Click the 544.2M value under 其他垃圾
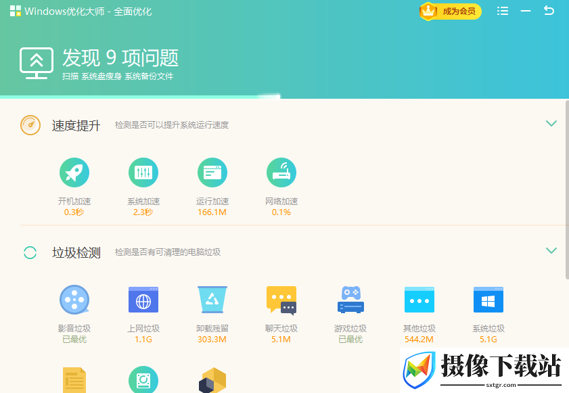Screen dimensions: 569x393 click(419, 340)
